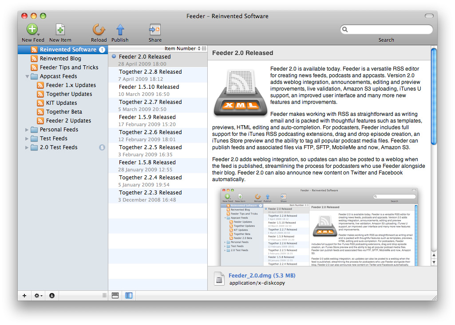Click the Feeder_2.0.dmg disk image icon

pyautogui.click(x=219, y=278)
